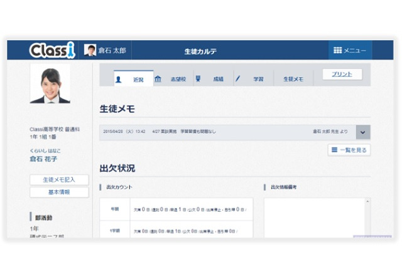Select the 1学期 attendance row label
The height and width of the screenshot is (267, 402).
click(115, 231)
